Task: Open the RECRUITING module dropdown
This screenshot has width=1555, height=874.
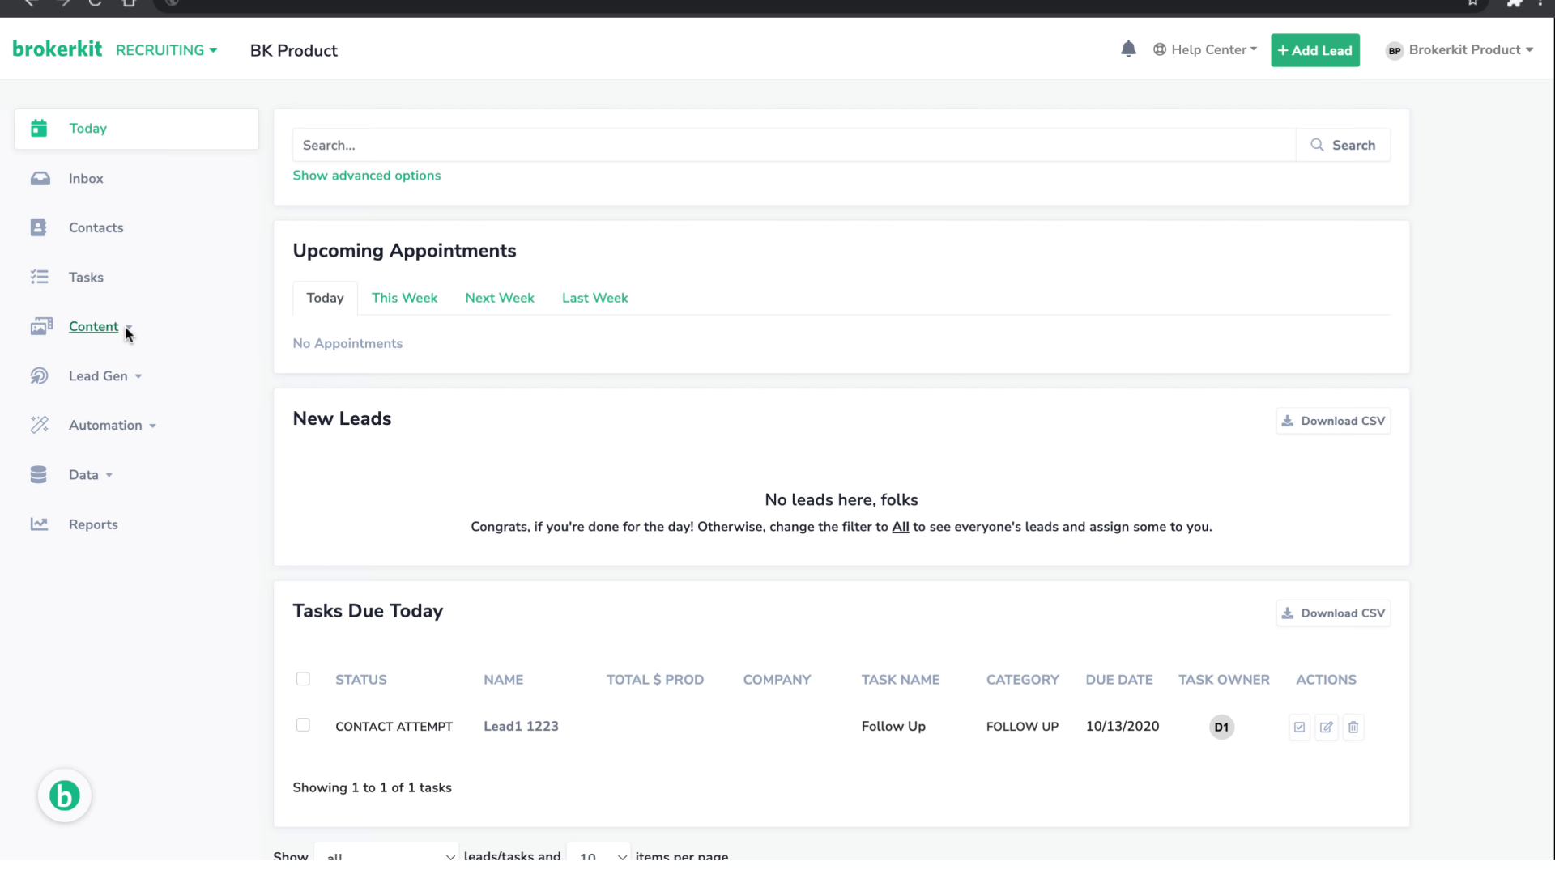Action: pyautogui.click(x=166, y=50)
